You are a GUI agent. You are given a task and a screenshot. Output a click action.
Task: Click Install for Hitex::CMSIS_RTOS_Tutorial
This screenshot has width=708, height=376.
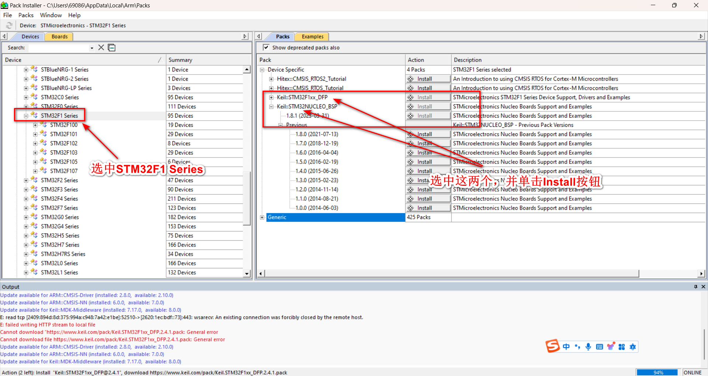[428, 88]
